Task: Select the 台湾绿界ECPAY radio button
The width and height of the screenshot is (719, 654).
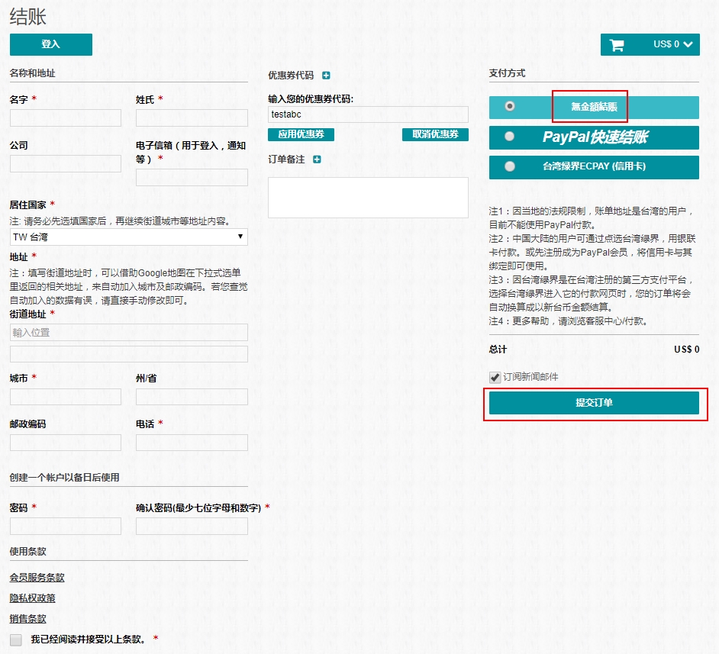Action: pos(509,166)
